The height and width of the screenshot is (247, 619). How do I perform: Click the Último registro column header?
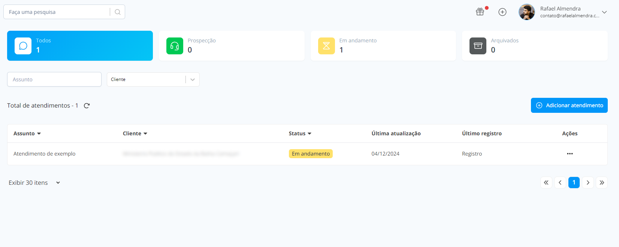pyautogui.click(x=482, y=133)
